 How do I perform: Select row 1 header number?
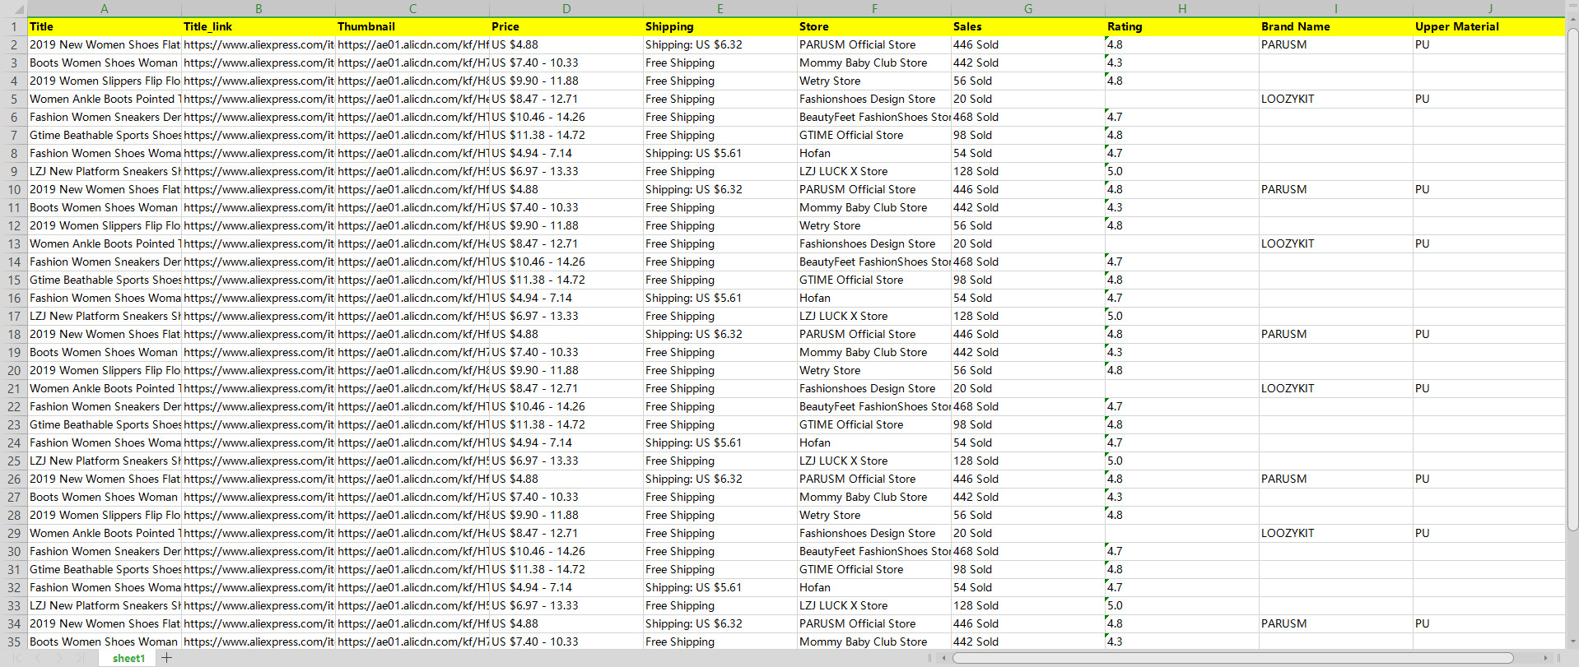pos(14,26)
